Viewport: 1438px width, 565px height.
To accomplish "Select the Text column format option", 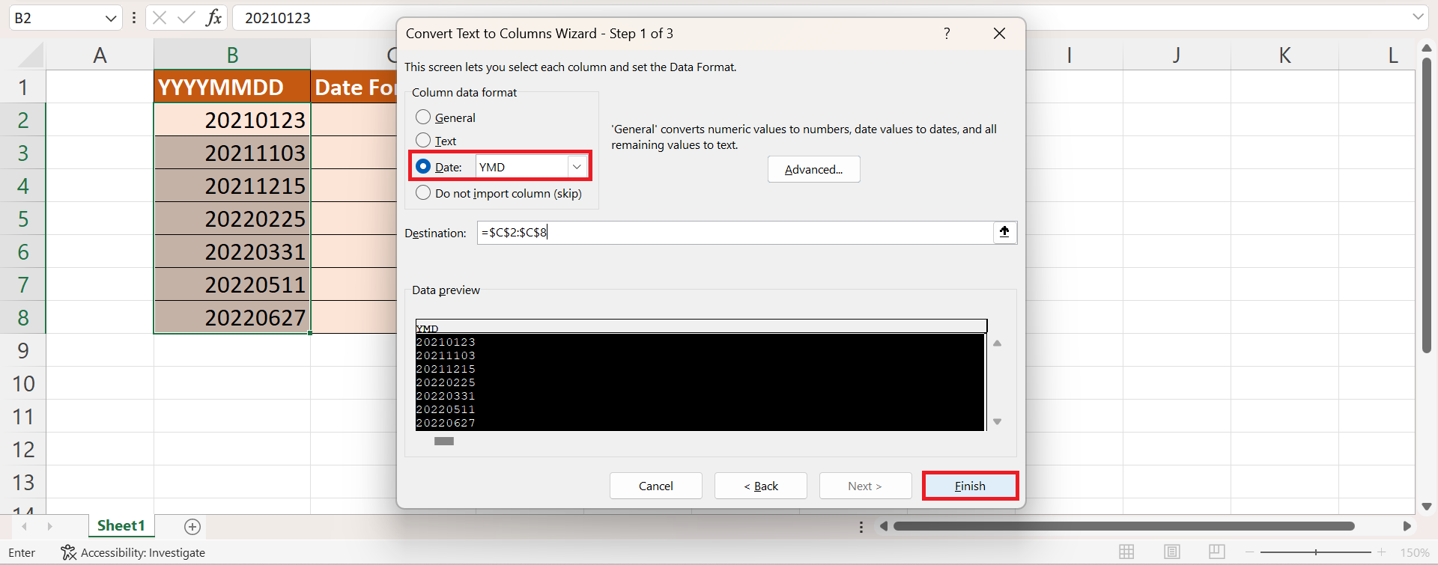I will [423, 141].
